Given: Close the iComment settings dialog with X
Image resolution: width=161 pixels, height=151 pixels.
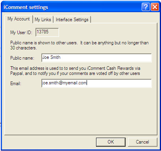Looking at the screenshot, I should click(155, 7).
